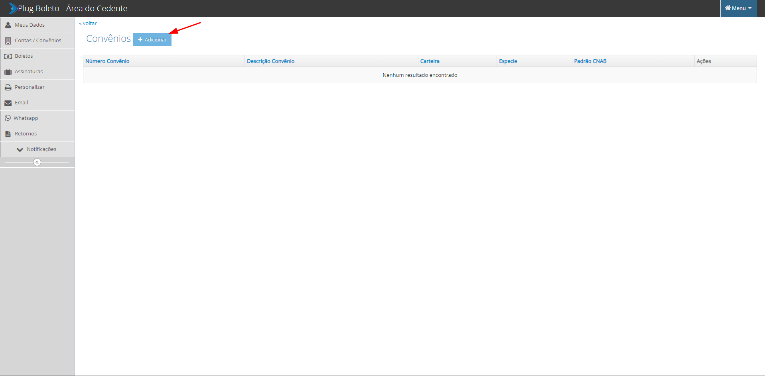Collapse the sidebar with double-arrow button
The width and height of the screenshot is (765, 376).
click(x=37, y=162)
